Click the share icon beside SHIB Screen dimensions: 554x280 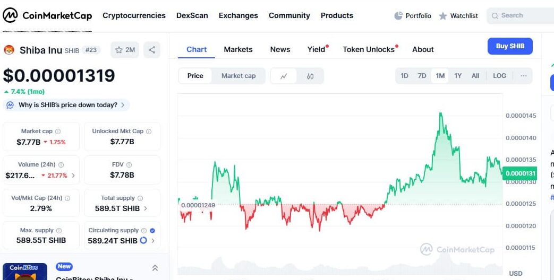[152, 50]
